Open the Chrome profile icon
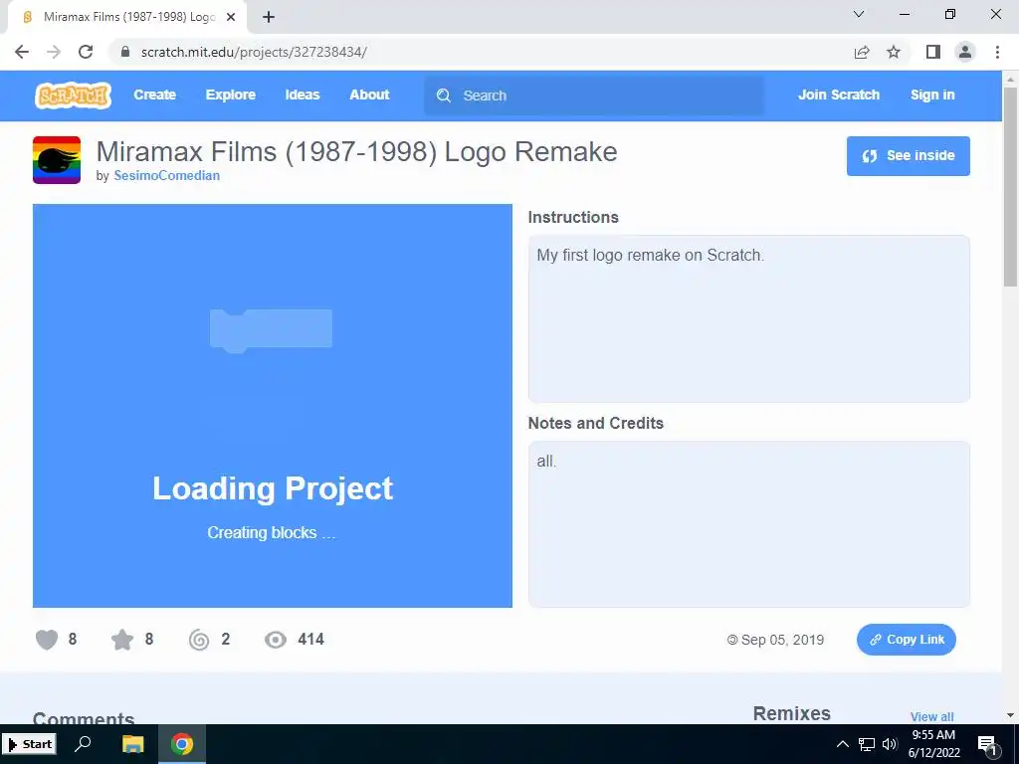 click(965, 52)
